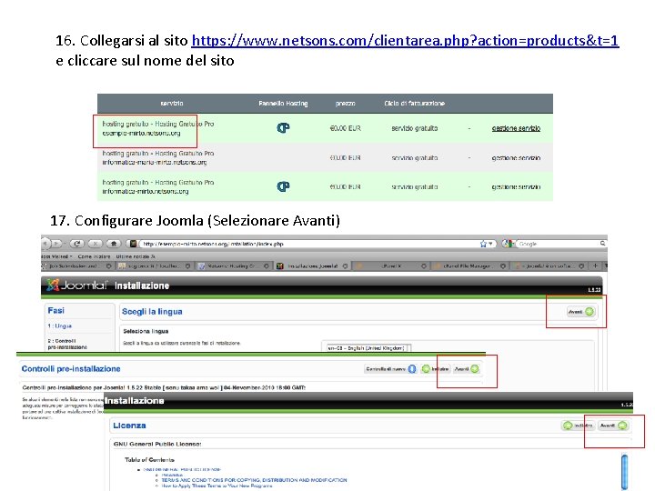Click the address bar with esempio-mirto URL
This screenshot has width=655, height=491.
tap(311, 244)
